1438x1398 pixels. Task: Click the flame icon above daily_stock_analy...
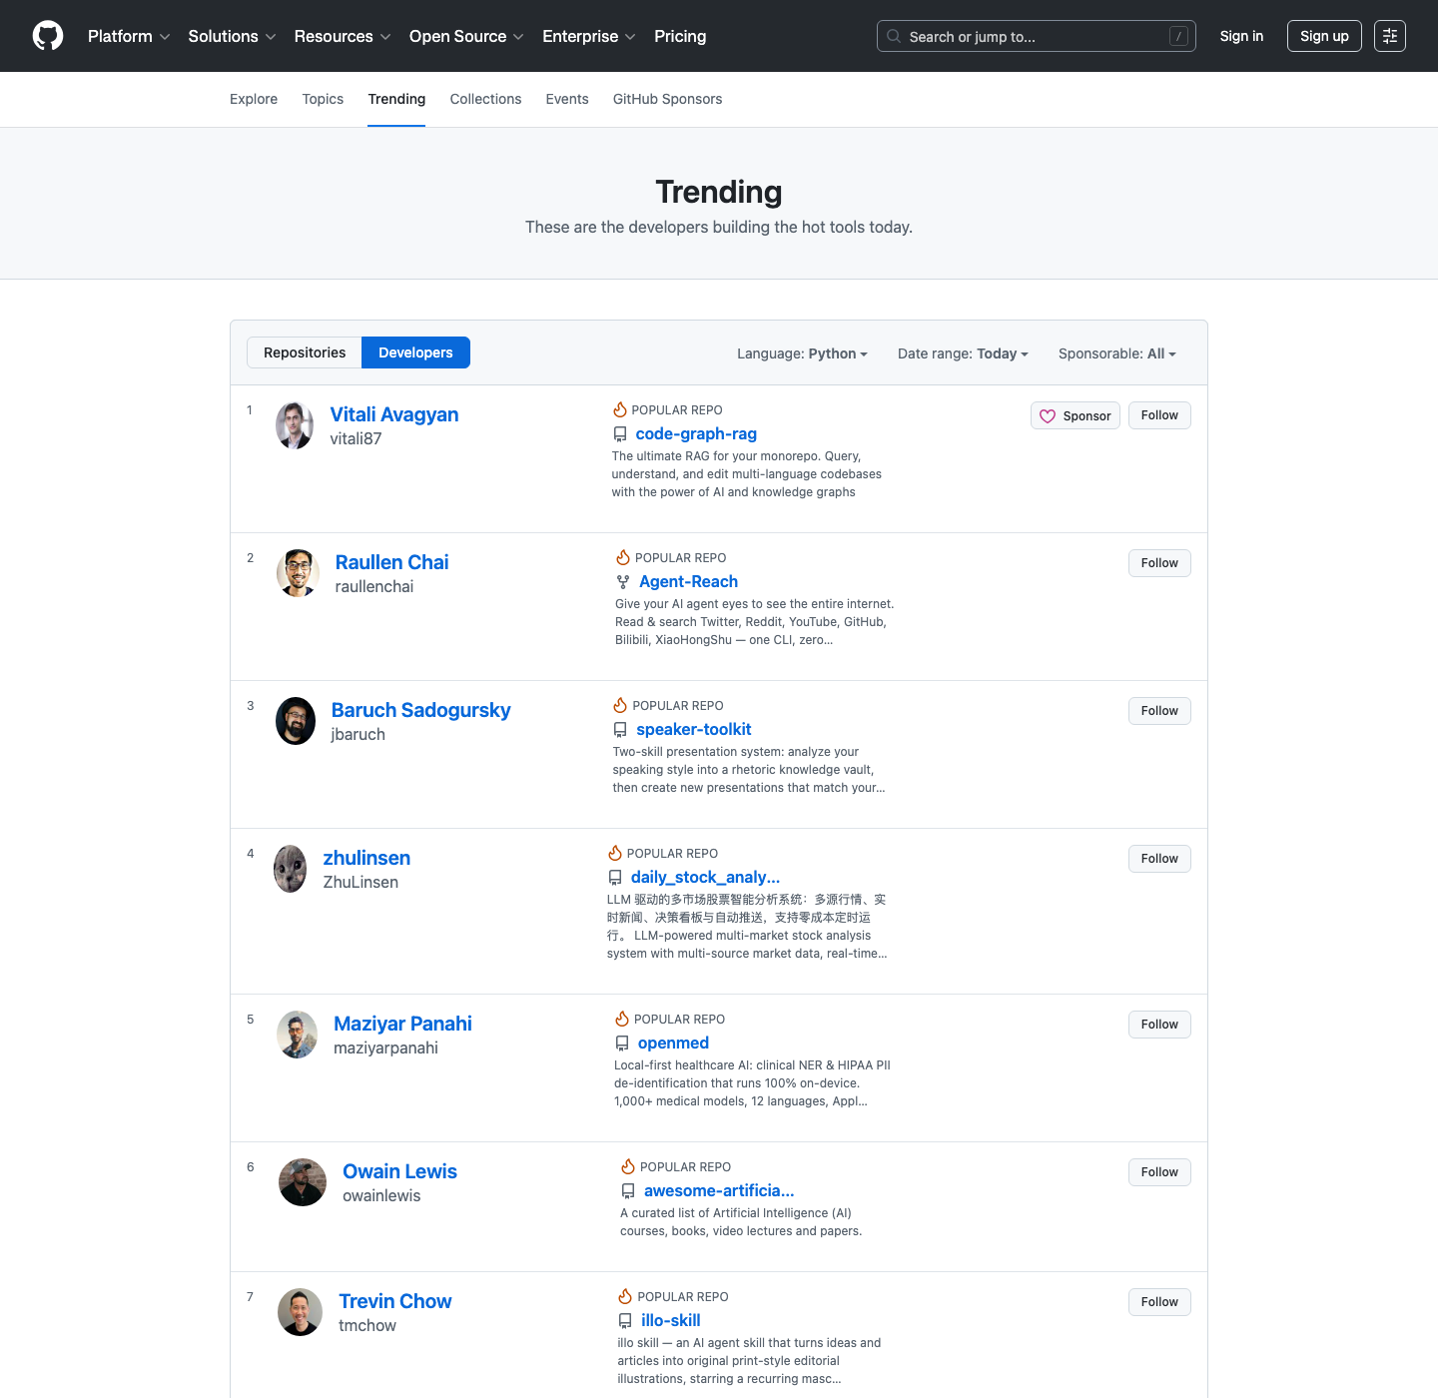615,853
